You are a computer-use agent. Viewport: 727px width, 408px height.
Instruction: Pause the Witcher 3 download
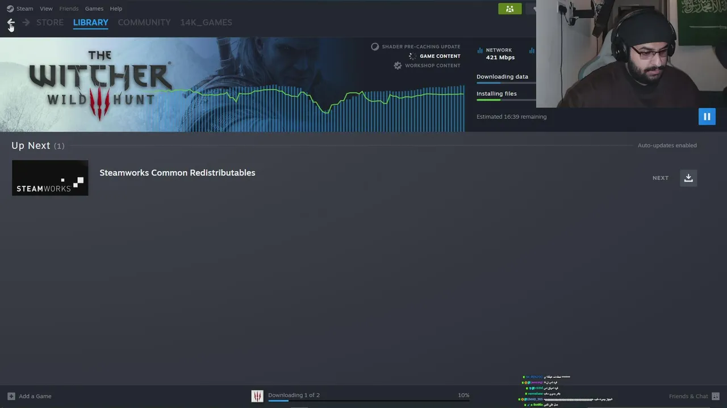tap(707, 117)
